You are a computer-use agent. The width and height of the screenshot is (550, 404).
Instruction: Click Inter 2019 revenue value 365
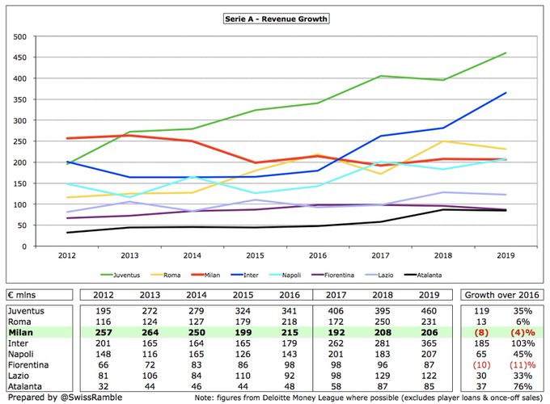point(429,343)
